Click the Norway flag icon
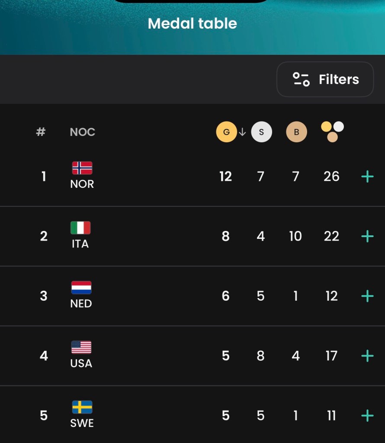 click(82, 168)
